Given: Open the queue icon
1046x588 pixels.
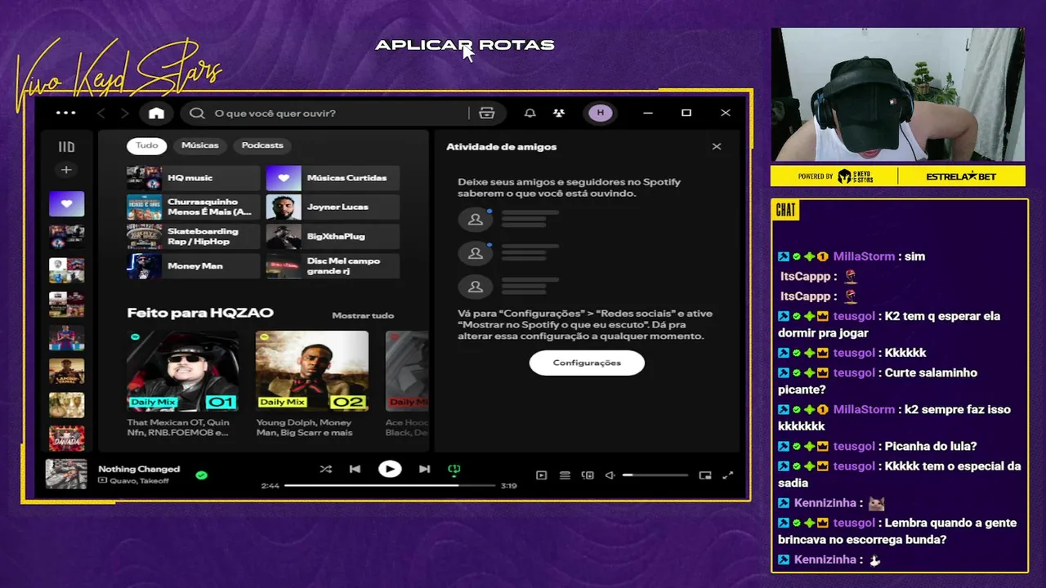Looking at the screenshot, I should pos(565,475).
